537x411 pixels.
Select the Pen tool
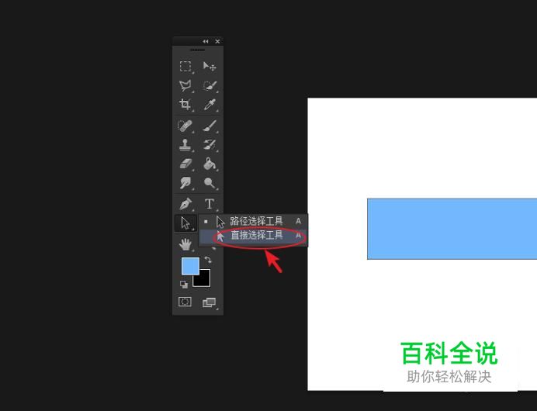coord(185,204)
